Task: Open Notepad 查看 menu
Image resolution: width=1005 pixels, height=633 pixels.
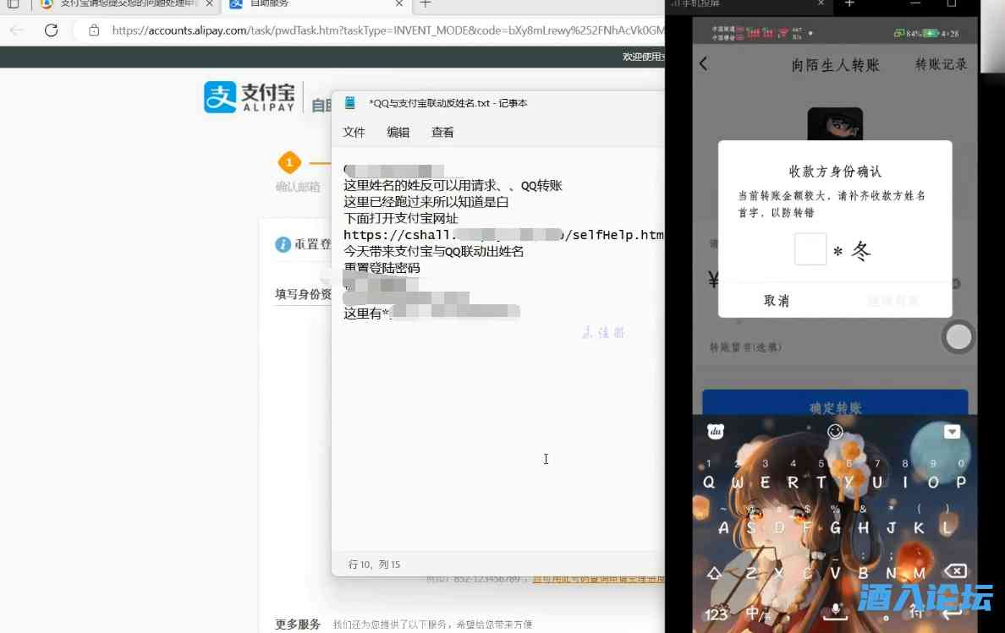Action: coord(442,133)
